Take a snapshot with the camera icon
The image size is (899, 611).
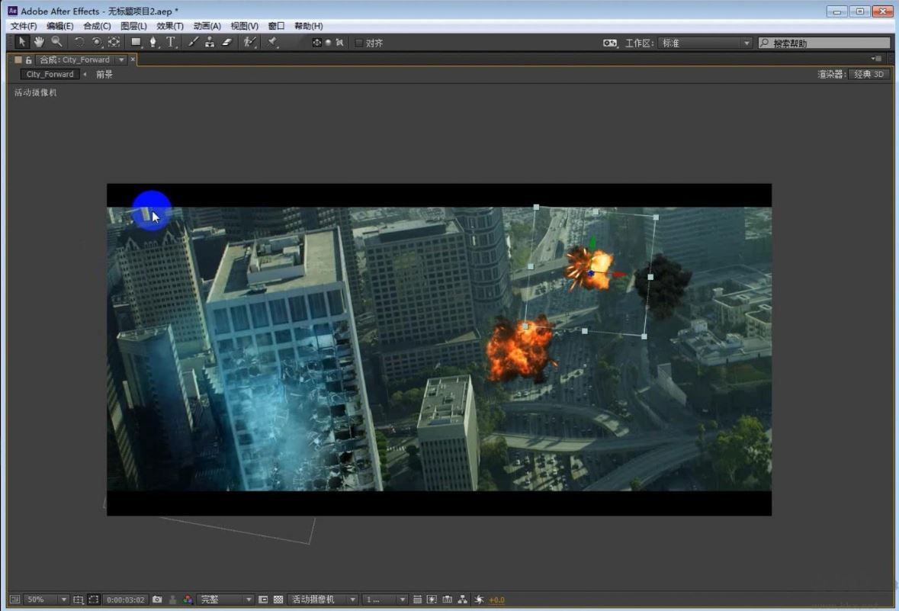tap(156, 600)
